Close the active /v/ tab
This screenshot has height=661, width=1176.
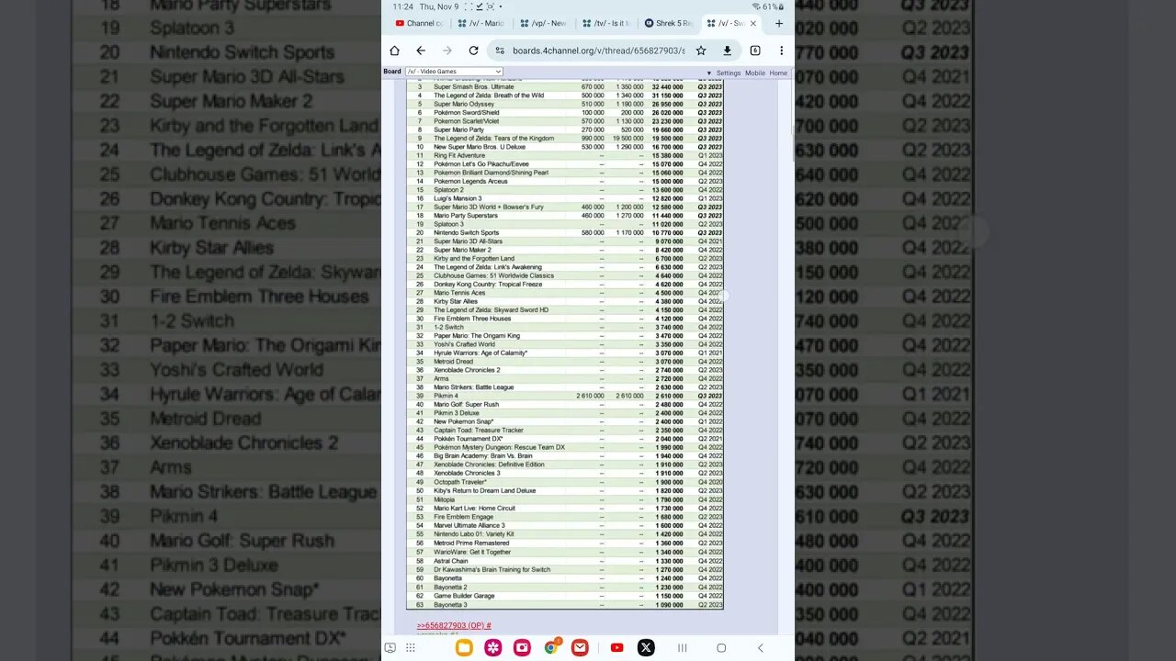[753, 23]
